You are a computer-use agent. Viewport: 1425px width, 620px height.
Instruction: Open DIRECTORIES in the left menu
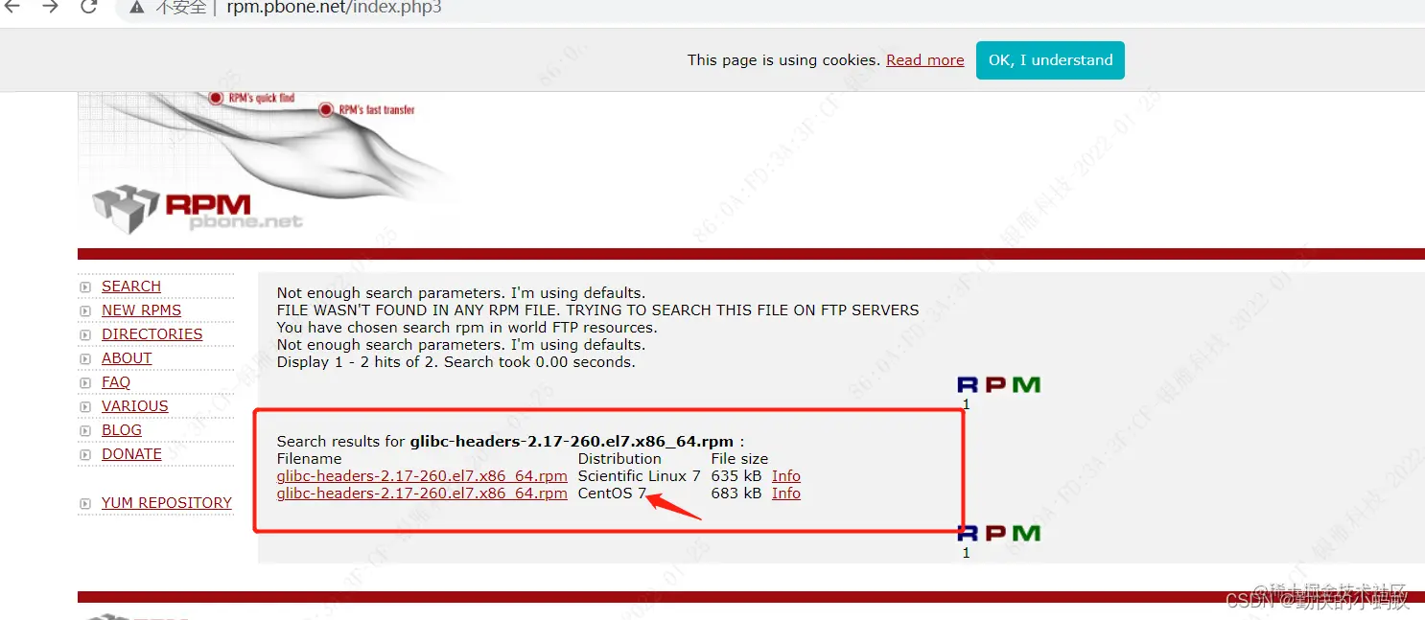[x=152, y=334]
